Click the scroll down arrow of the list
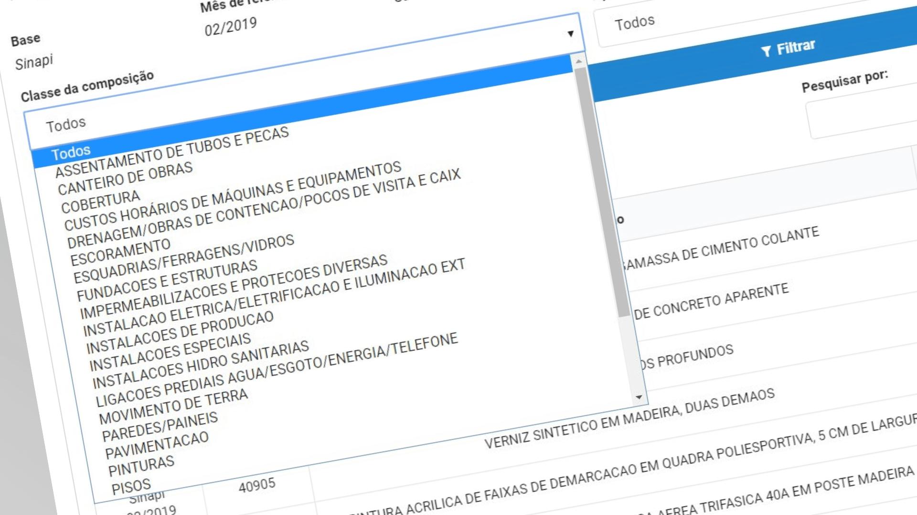The width and height of the screenshot is (917, 515). tap(639, 397)
